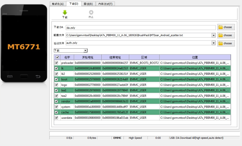Click the 名字 name column header
Viewport: 242px width, 146px height.
pyautogui.click(x=67, y=57)
